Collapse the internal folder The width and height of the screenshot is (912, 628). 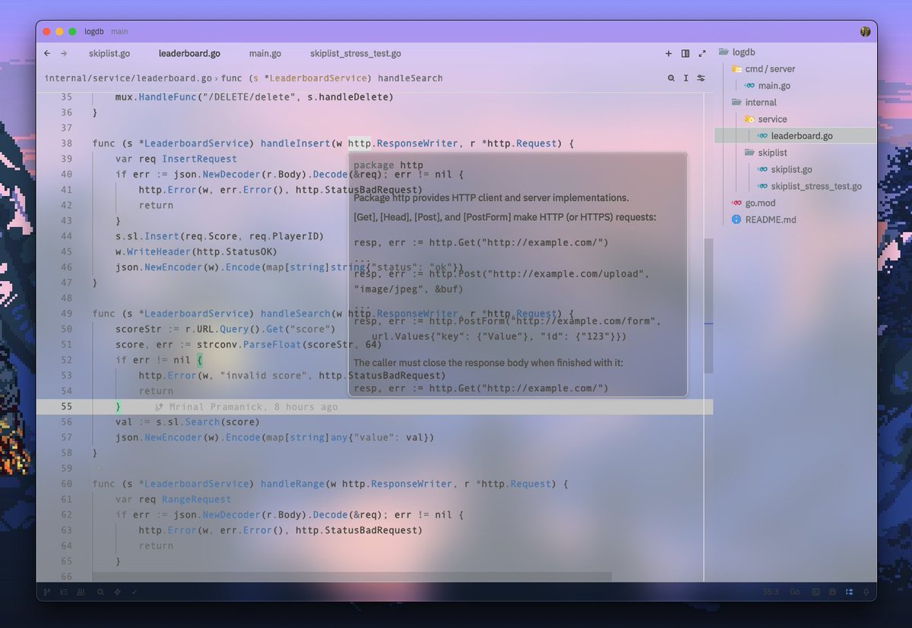point(754,103)
